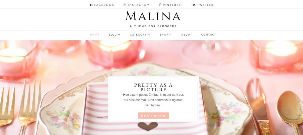Expand the Category dropdown chevron

[x=149, y=35]
